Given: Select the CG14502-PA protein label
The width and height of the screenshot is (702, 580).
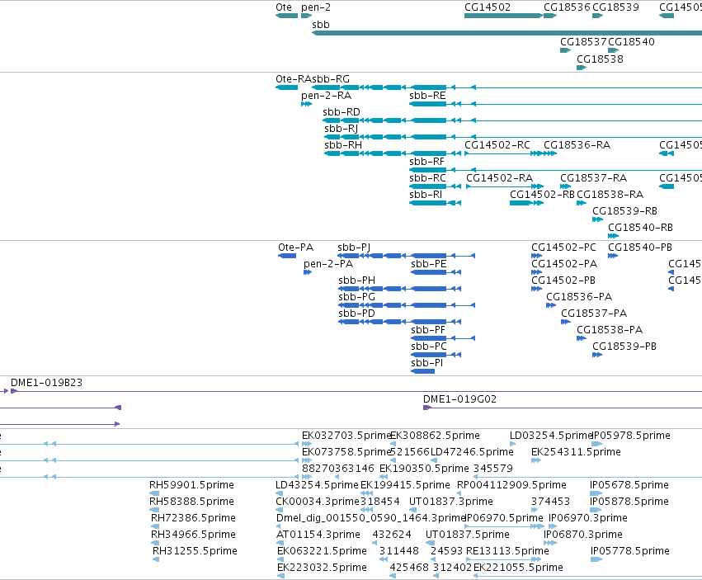Looking at the screenshot, I should [x=564, y=264].
